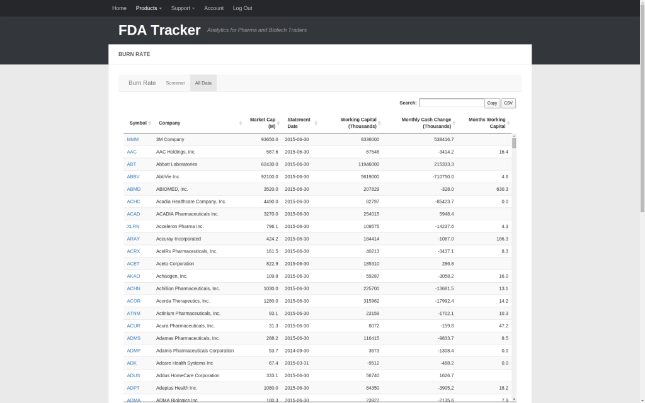
Task: Select the 3M Company name cell
Action: (170, 139)
